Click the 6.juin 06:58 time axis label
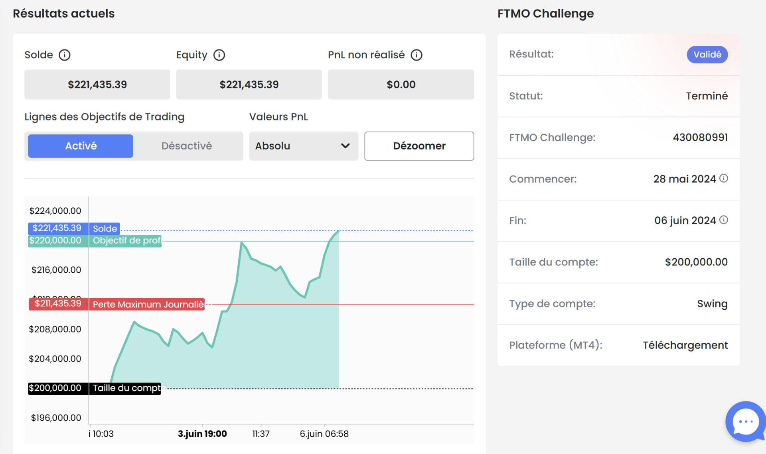The width and height of the screenshot is (766, 454). [324, 434]
